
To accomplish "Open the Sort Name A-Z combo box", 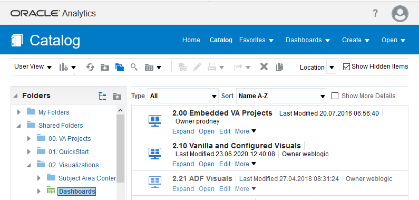I will pyautogui.click(x=281, y=96).
